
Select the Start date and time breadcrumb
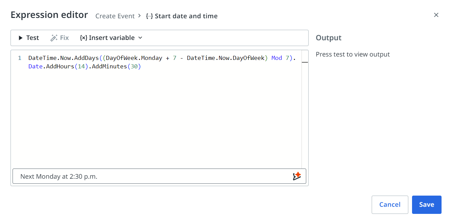click(186, 16)
